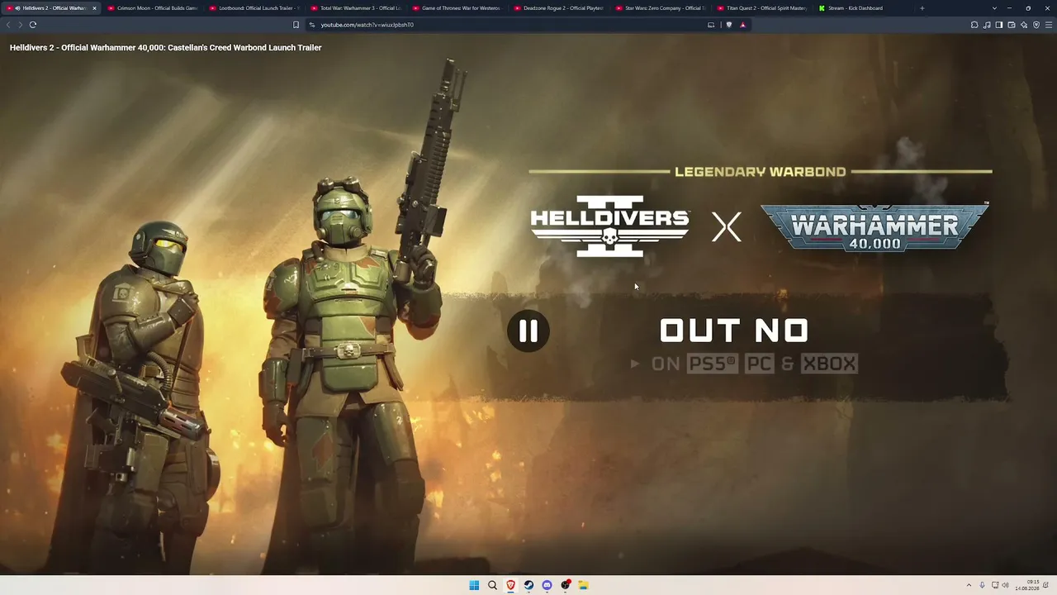Open the Leo AI sparkle icon
The height and width of the screenshot is (595, 1057).
point(1024,25)
